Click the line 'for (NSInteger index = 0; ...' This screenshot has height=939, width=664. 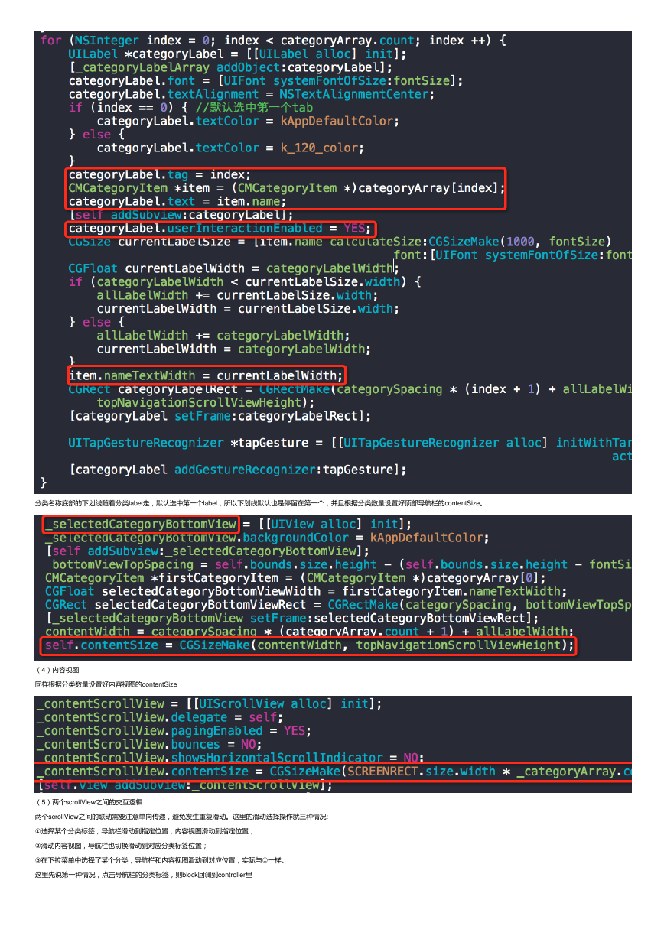[x=273, y=41]
